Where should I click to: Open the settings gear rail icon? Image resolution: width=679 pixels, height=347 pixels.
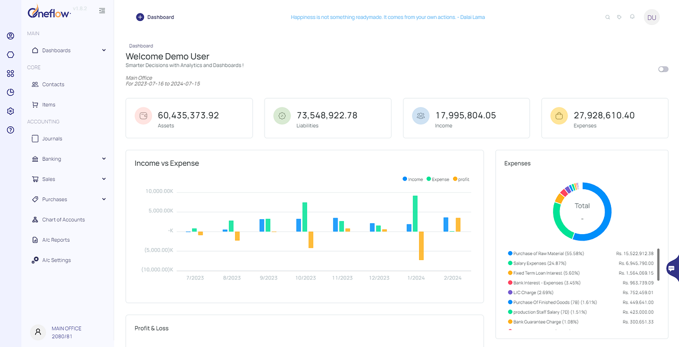10,111
